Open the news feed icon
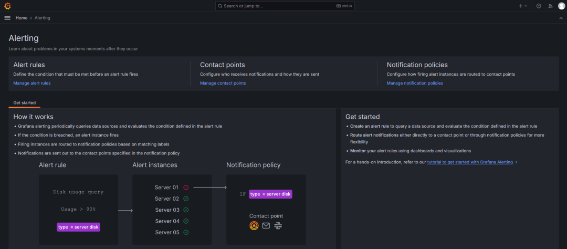 pyautogui.click(x=550, y=6)
